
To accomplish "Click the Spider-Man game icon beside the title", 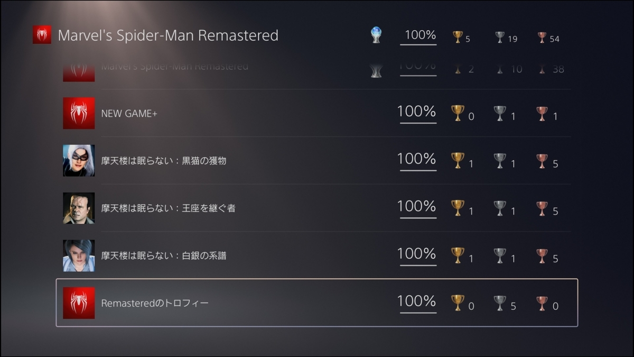I will [x=42, y=35].
